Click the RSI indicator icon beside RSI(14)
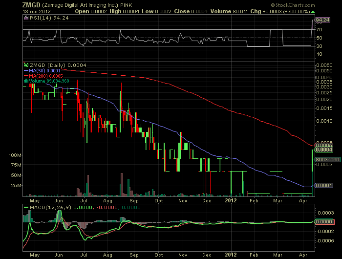342x259 pixels. click(26, 18)
